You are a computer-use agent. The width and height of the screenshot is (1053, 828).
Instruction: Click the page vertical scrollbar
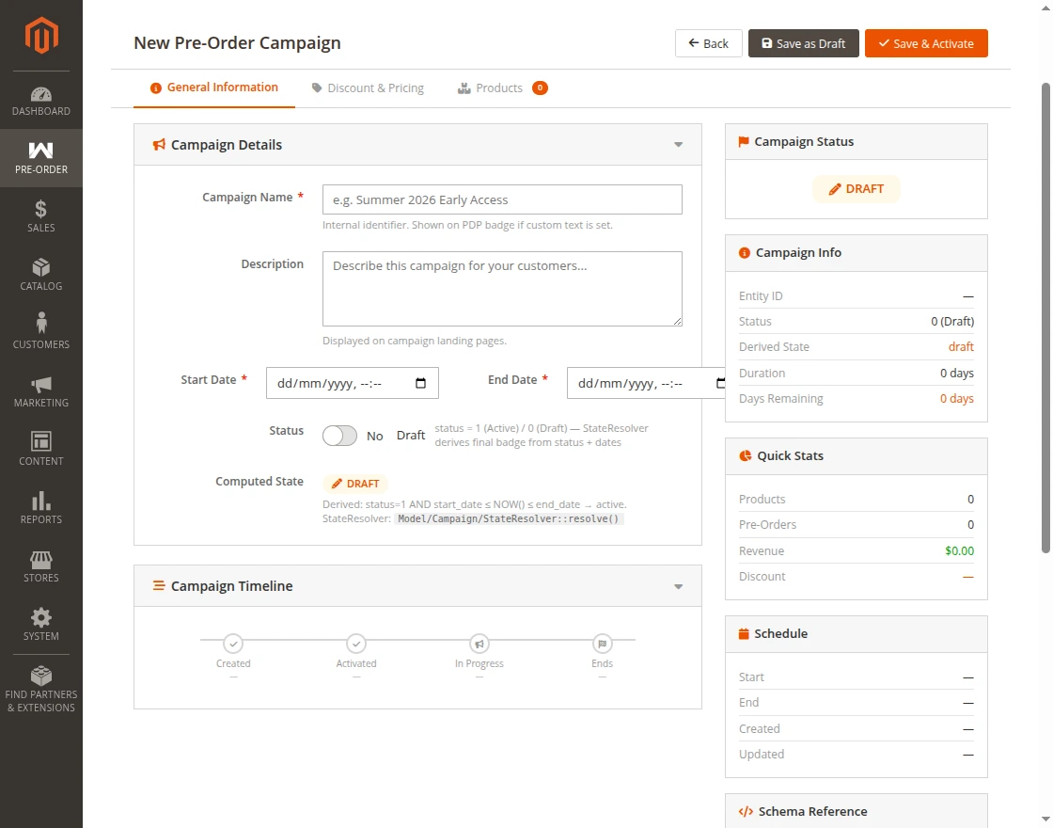(1045, 317)
